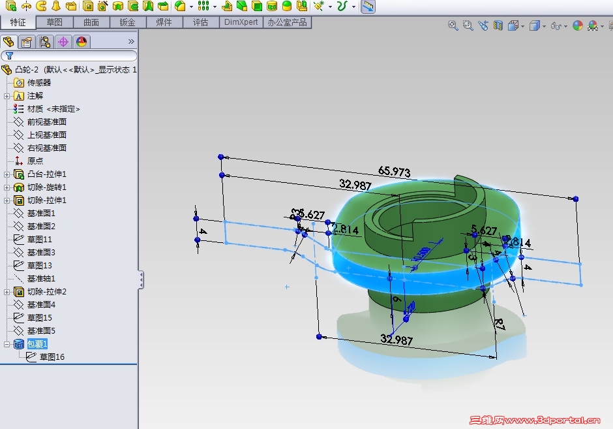The width and height of the screenshot is (613, 429).
Task: Select the Boundary Cut tool
Action: pos(163,5)
